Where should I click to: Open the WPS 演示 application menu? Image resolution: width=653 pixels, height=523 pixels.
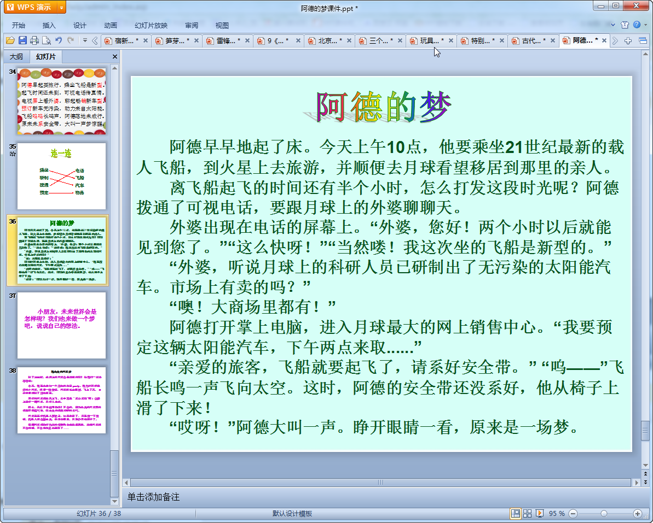click(31, 7)
